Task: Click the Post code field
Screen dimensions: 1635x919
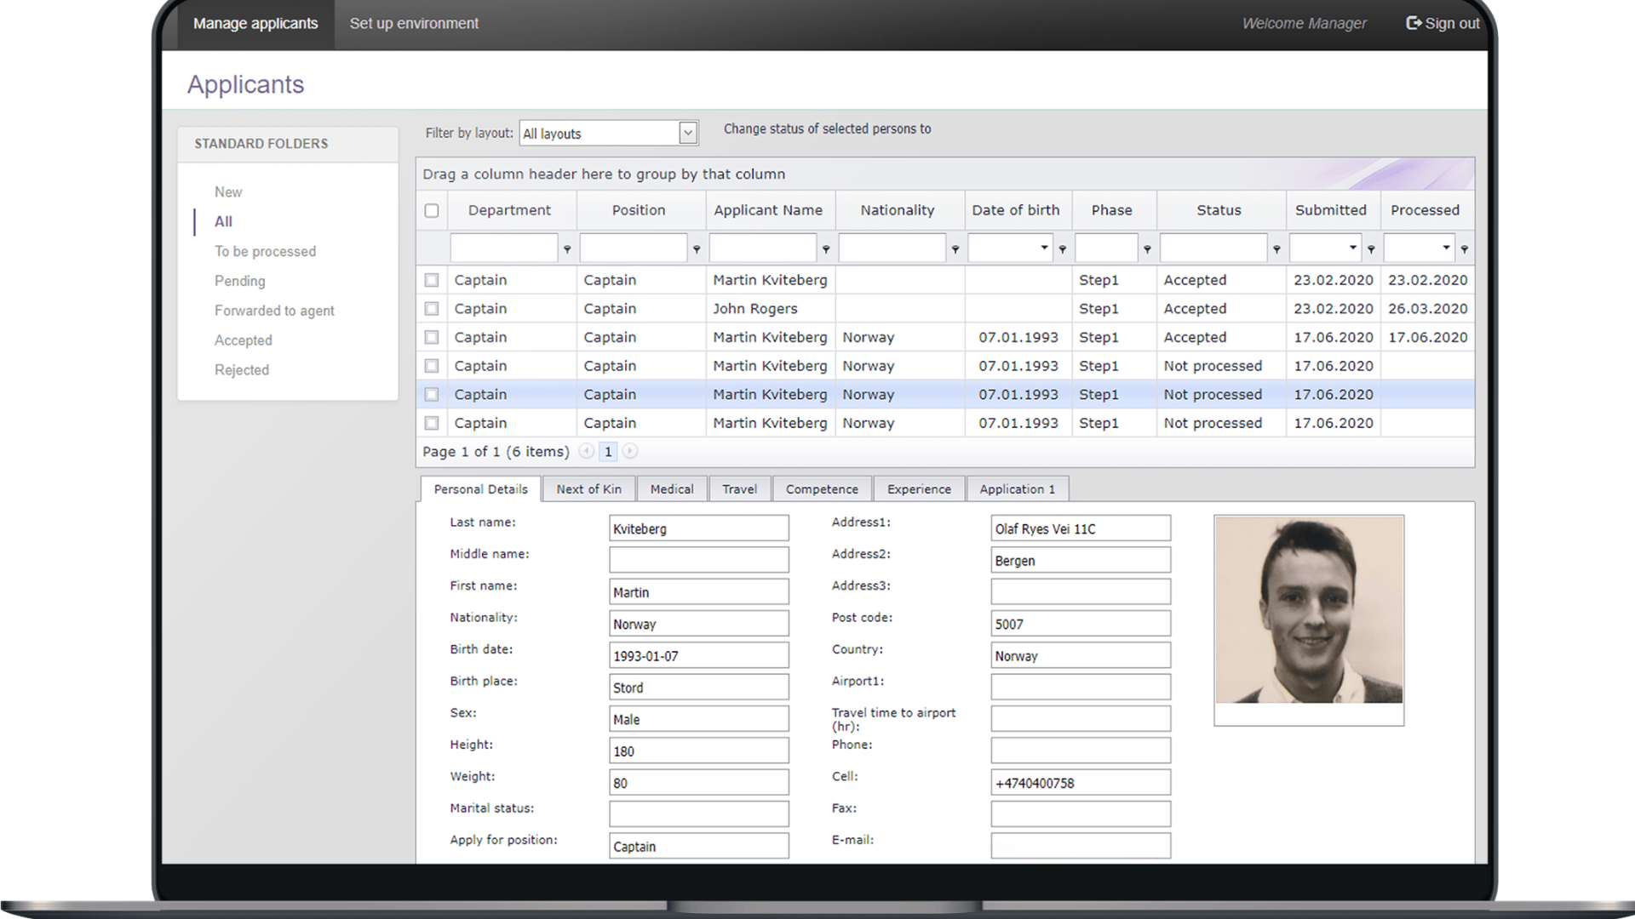Action: click(1081, 624)
